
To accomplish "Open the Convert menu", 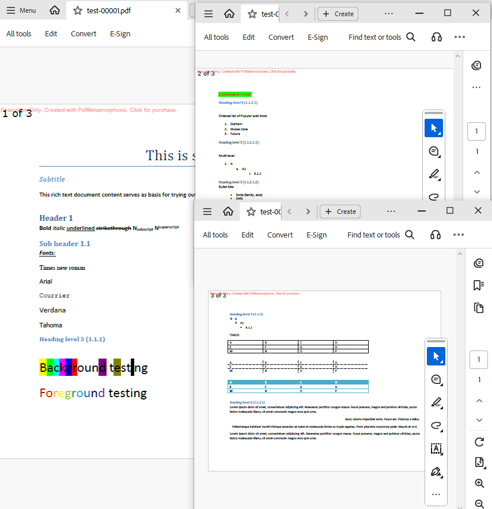I will coord(280,235).
